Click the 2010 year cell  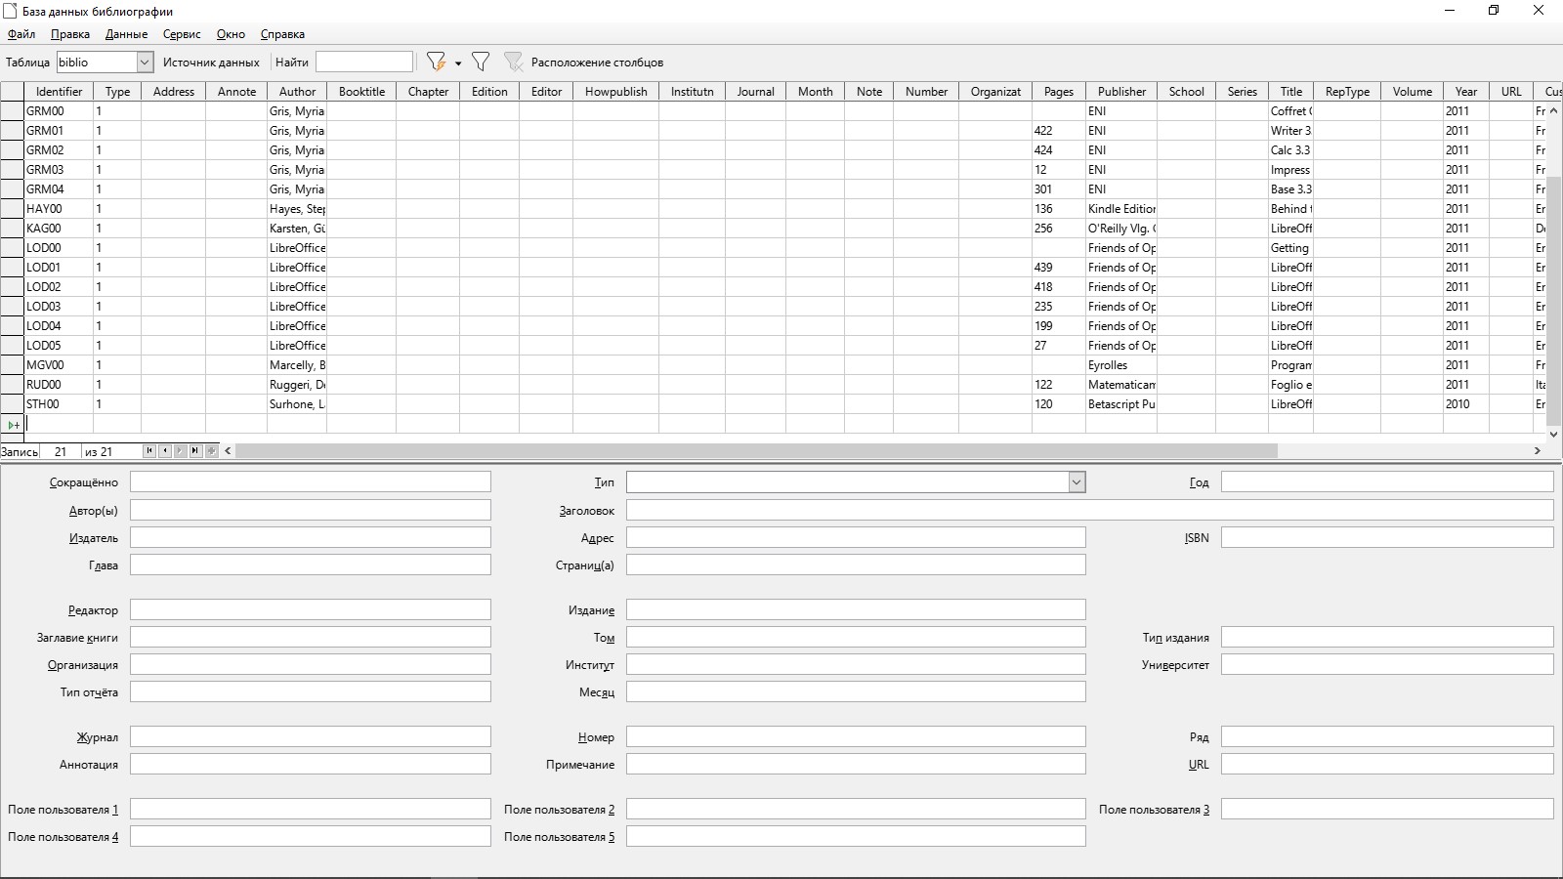(1466, 404)
